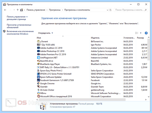
Task: Click the search magnifier icon
Action: [x=146, y=10]
